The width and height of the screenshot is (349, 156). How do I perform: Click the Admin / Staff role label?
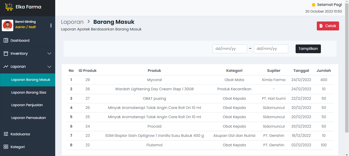(26, 27)
